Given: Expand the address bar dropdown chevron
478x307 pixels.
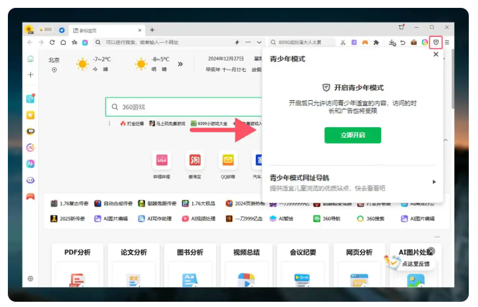Looking at the screenshot, I should click(x=259, y=42).
